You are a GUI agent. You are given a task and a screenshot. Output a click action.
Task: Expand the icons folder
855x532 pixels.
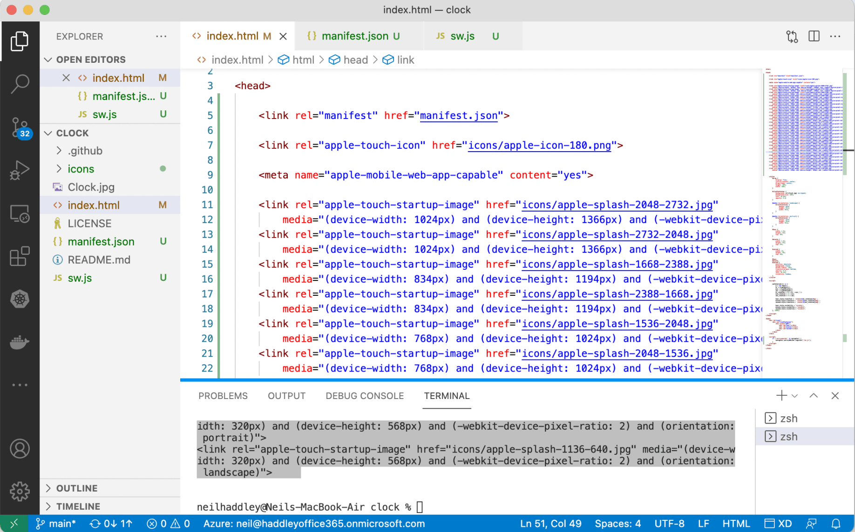click(81, 169)
